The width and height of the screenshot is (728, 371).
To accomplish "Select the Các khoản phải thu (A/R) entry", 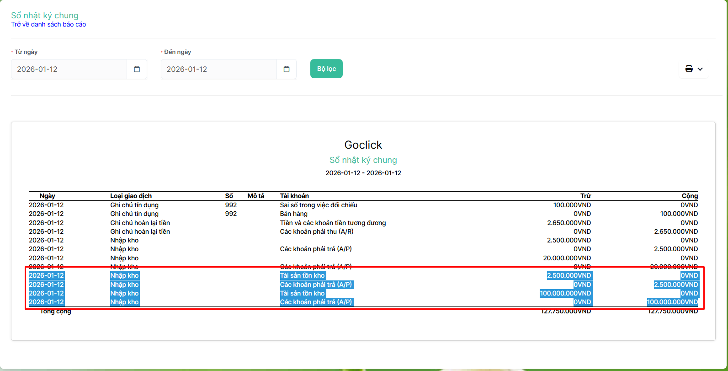I will [316, 231].
